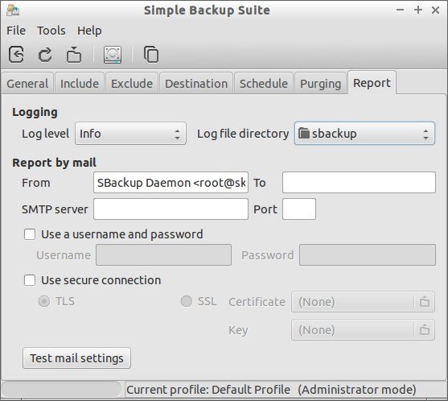The image size is (448, 401).
Task: Click the Certificate file browse icon
Action: pyautogui.click(x=425, y=301)
